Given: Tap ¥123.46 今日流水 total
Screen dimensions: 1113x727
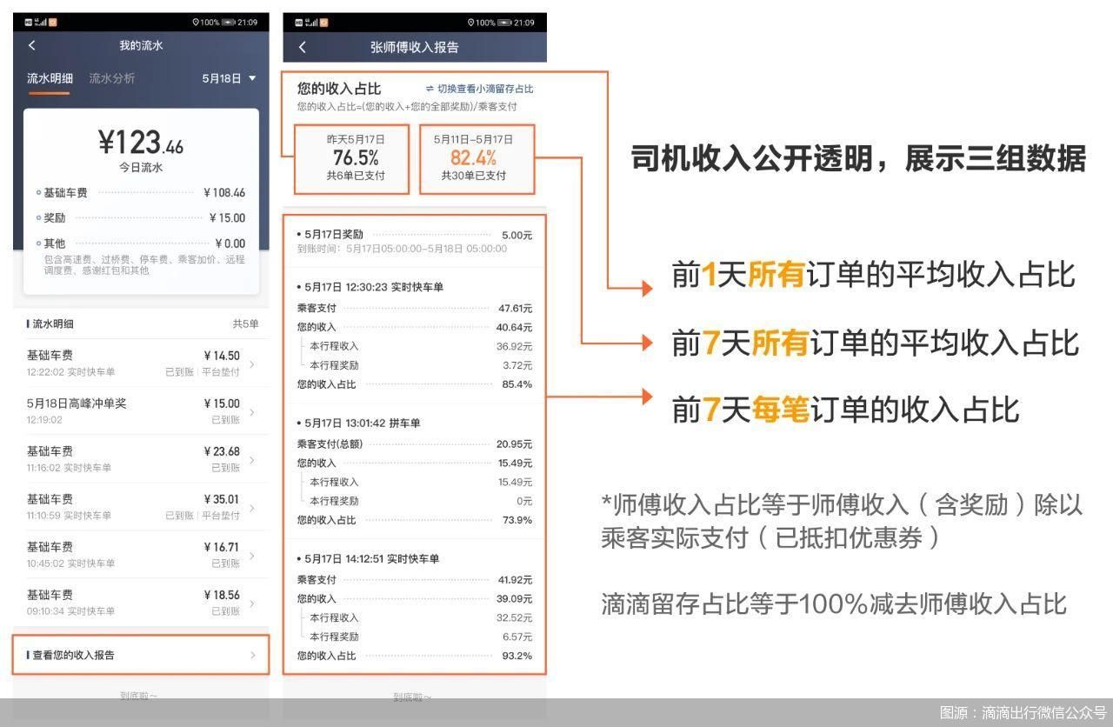Looking at the screenshot, I should pyautogui.click(x=141, y=150).
